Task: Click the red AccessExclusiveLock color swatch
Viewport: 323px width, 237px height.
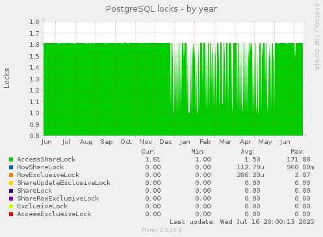Action: coord(11,214)
